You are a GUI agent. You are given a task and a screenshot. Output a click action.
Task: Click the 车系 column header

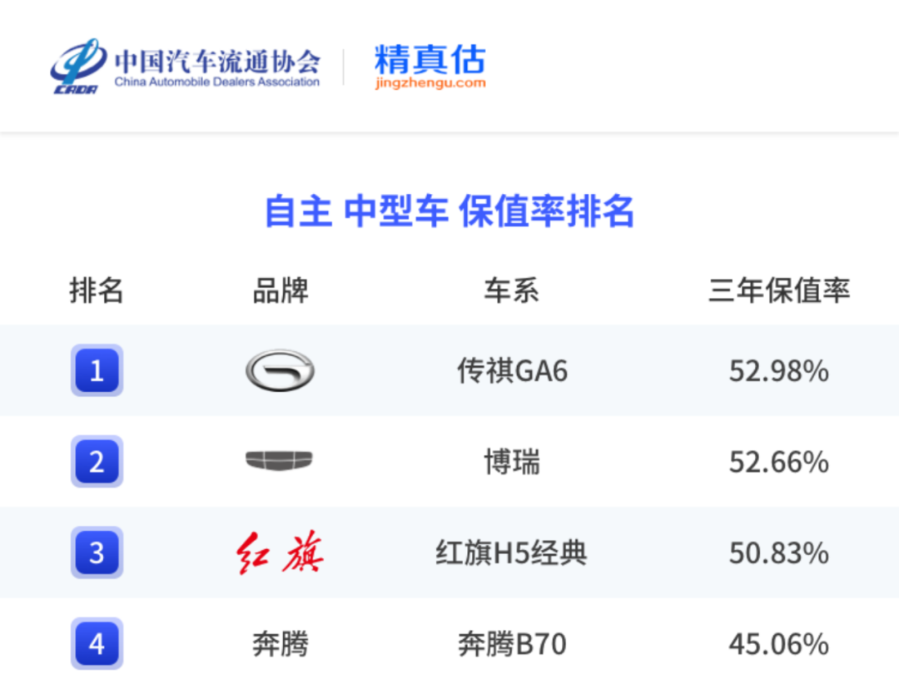pos(511,290)
